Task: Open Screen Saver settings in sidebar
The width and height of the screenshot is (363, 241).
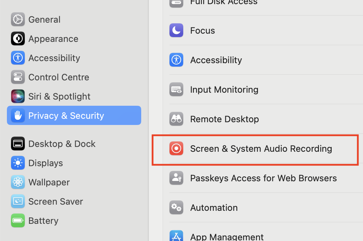Action: point(74,201)
